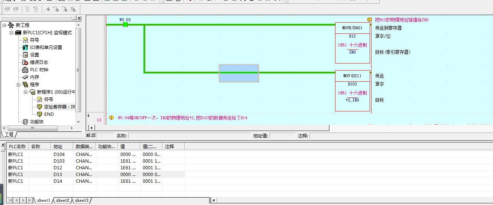Screen dimensions: 493x205
Task: Click the W0.03 contact on ladder rung
Action: coord(125,25)
